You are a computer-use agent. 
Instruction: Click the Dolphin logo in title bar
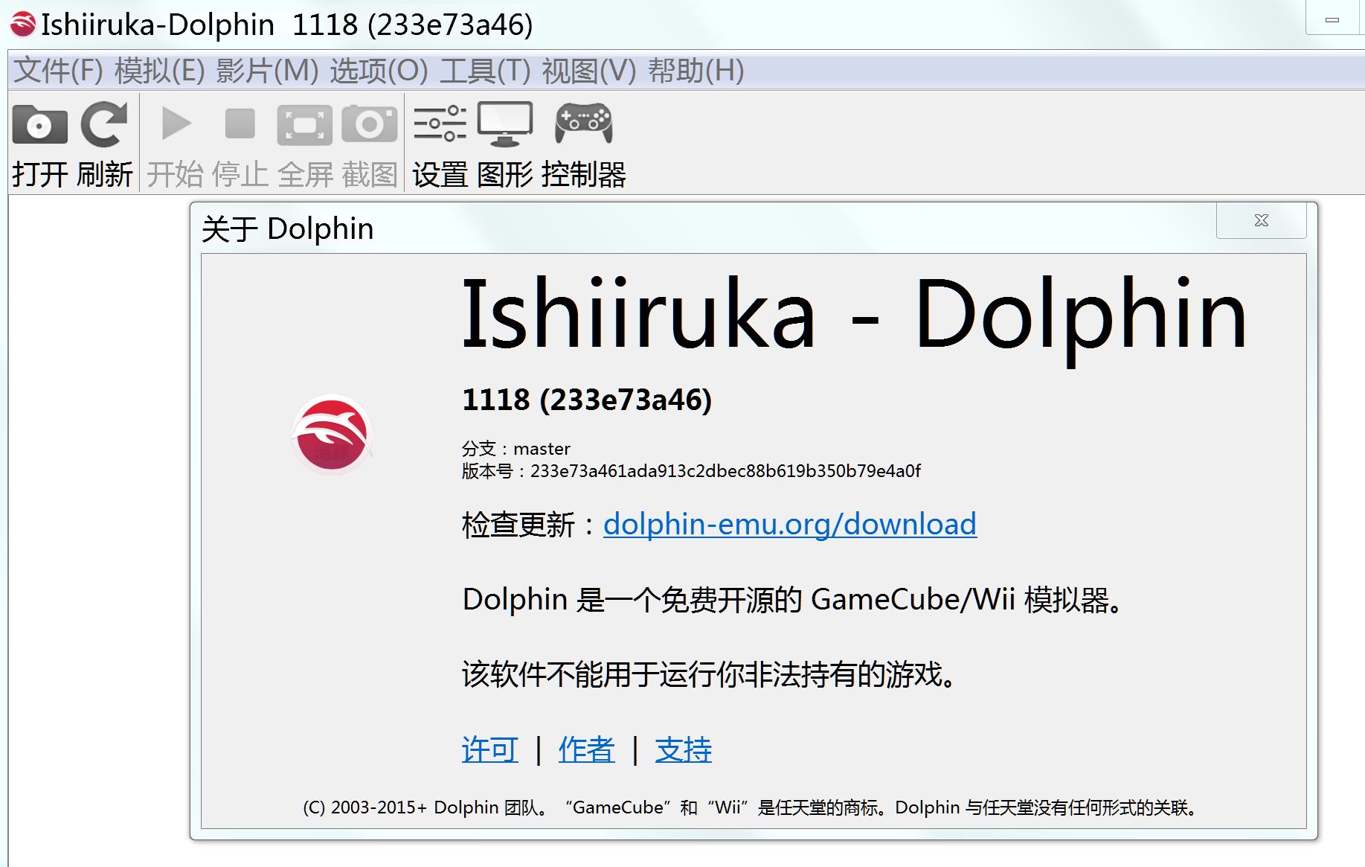22,25
